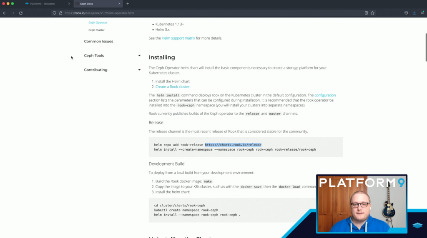Click the page vertical scrollbar thumb
The width and height of the screenshot is (427, 238).
(426, 47)
